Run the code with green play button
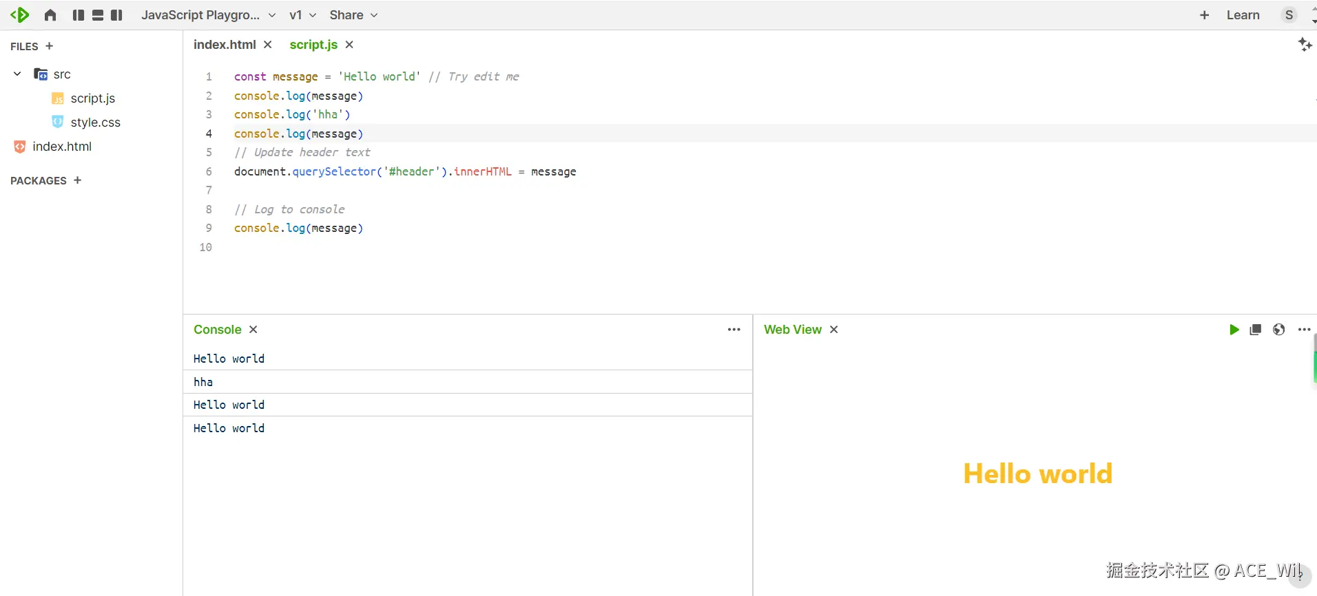 (x=1234, y=330)
